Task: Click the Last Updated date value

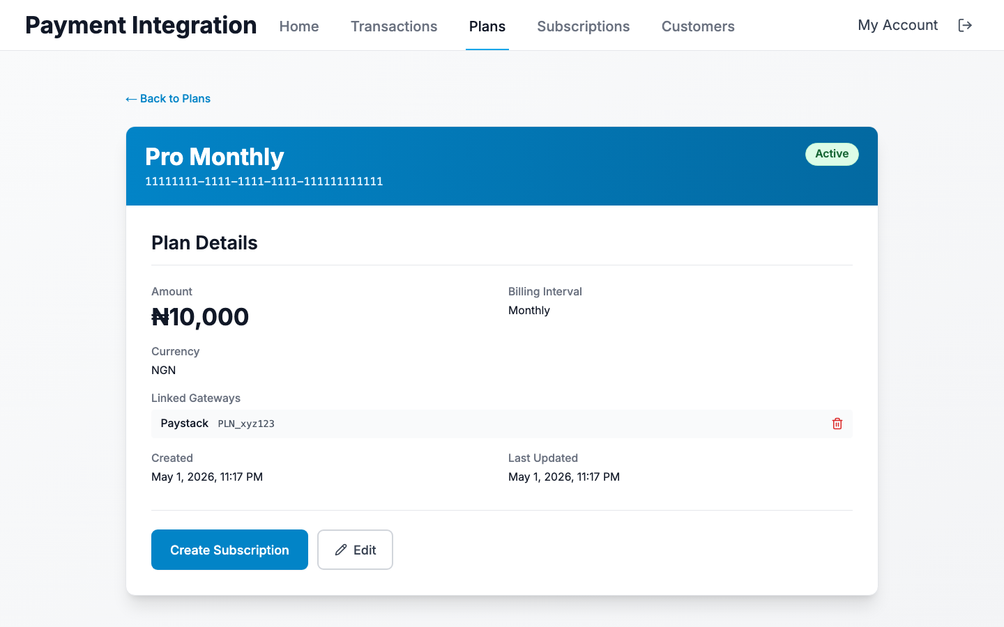Action: [564, 477]
